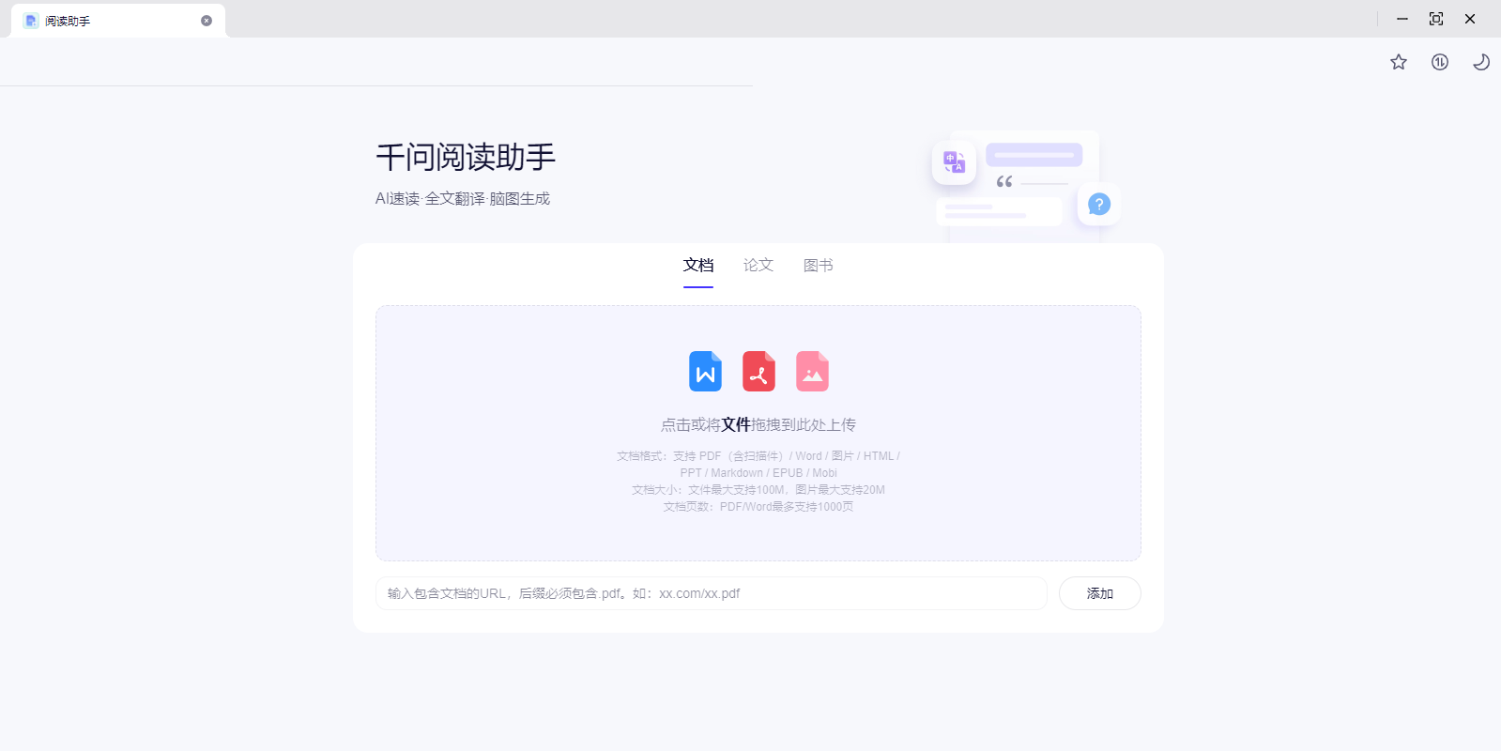Close the application window
Screen dimensions: 1501x751
(1470, 19)
